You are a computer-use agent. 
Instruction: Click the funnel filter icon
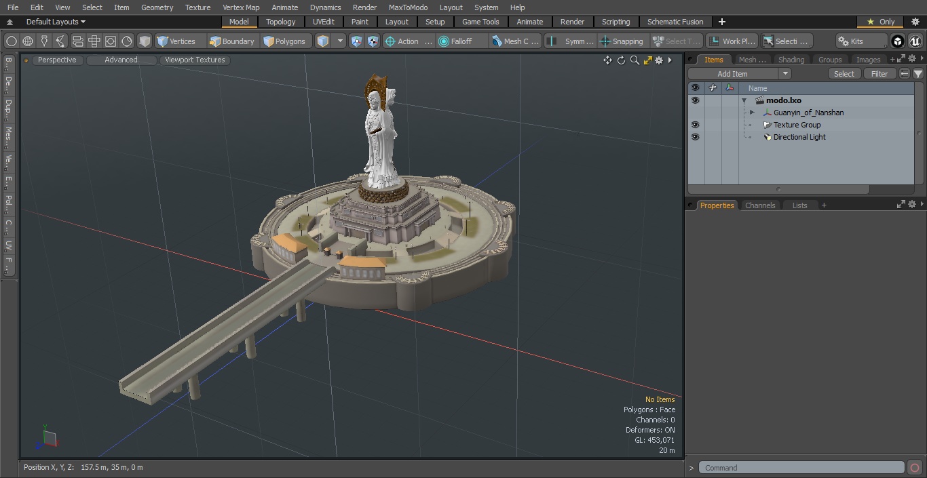917,74
